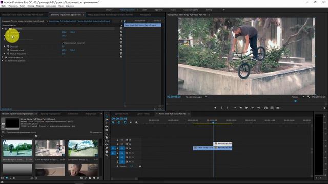The image size is (328, 184).
Task: Switch Project panel to list view
Action: click(3, 178)
